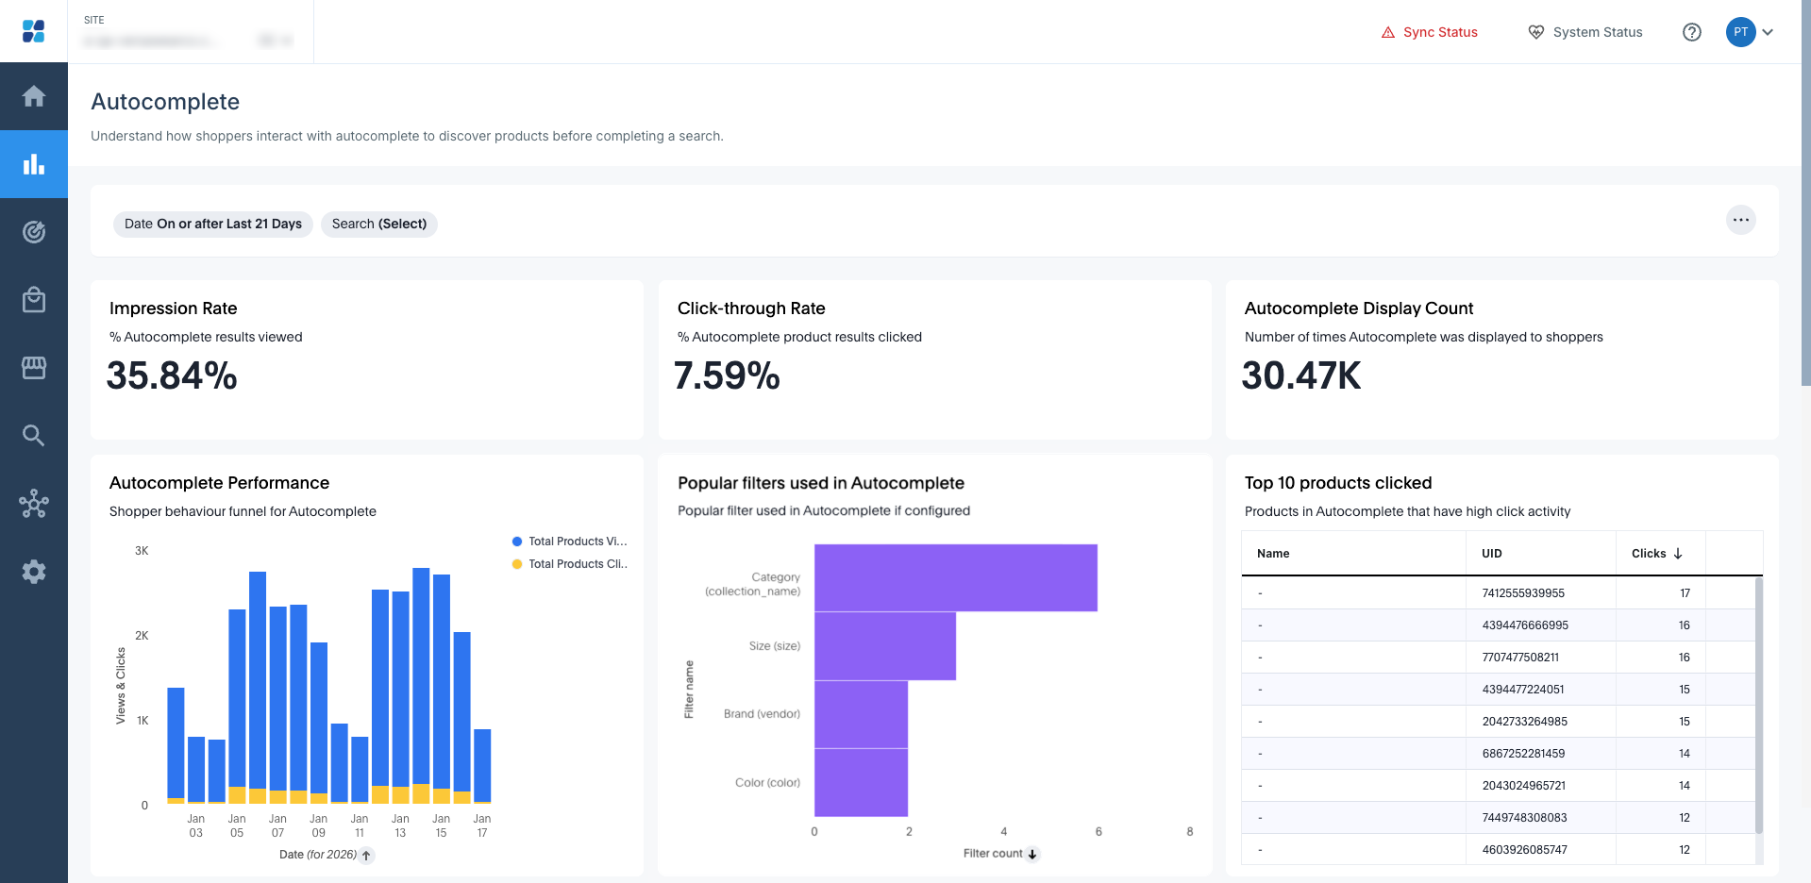Open the three-dots filter options menu
The image size is (1811, 883).
pyautogui.click(x=1740, y=220)
